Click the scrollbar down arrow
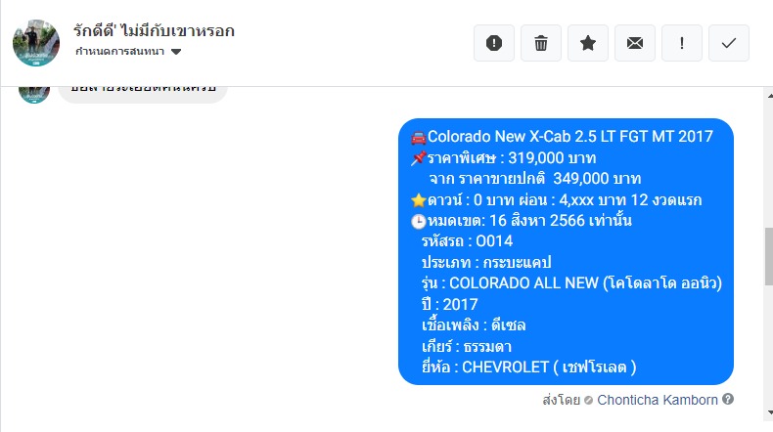The image size is (773, 432). point(769,412)
